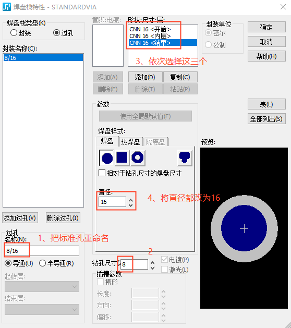This screenshot has height=328, width=291.
Task: Switch to the 热焊盘 tab
Action: point(130,142)
